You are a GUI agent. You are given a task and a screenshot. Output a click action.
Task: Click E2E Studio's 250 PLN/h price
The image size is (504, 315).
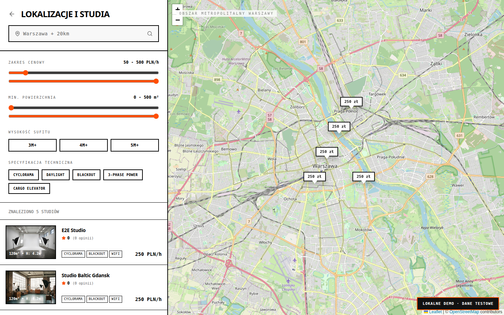148,254
